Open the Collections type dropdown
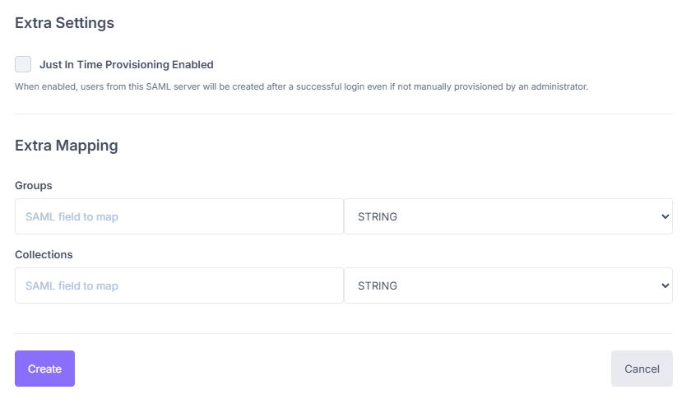691x413 pixels. click(x=508, y=285)
